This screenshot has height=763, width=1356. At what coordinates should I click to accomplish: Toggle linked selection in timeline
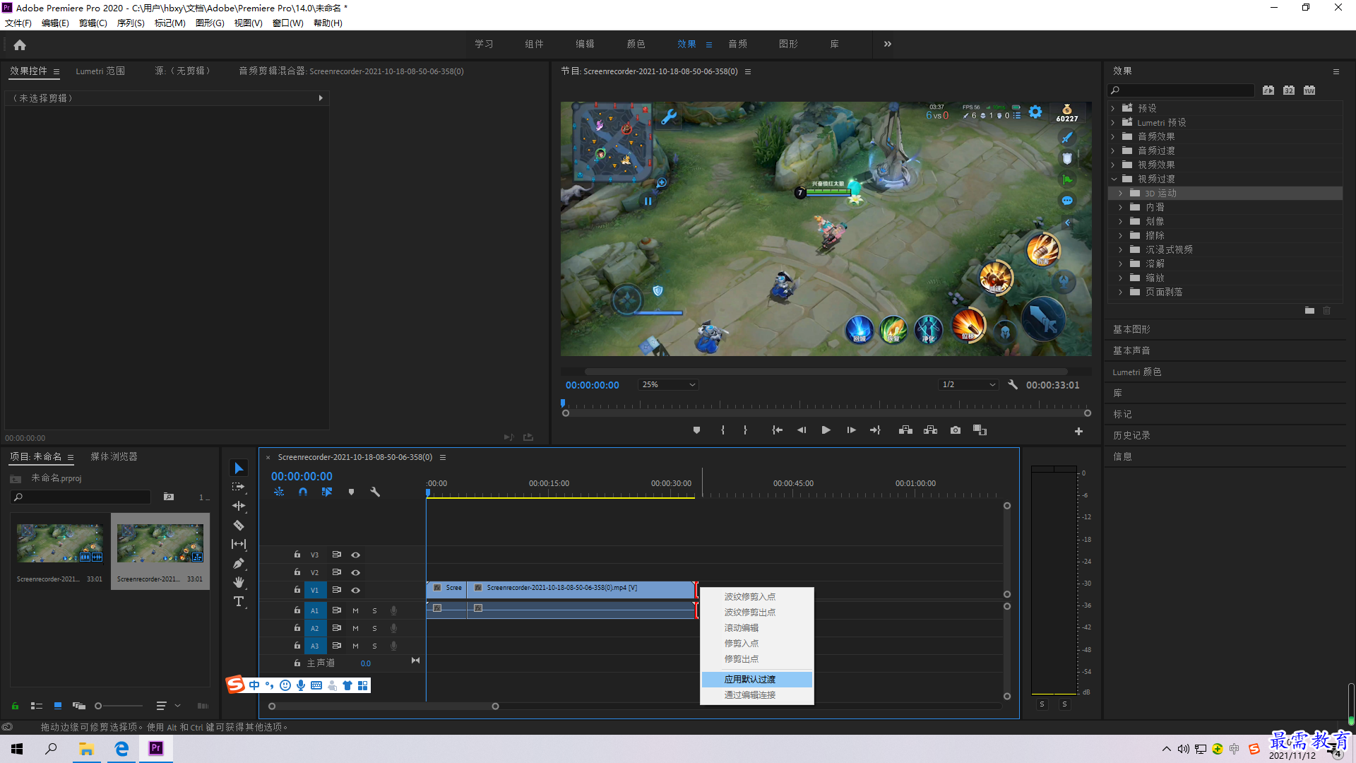tap(327, 492)
